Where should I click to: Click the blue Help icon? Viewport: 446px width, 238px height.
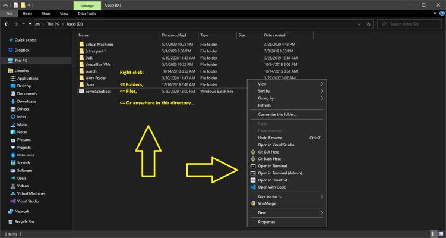click(440, 14)
